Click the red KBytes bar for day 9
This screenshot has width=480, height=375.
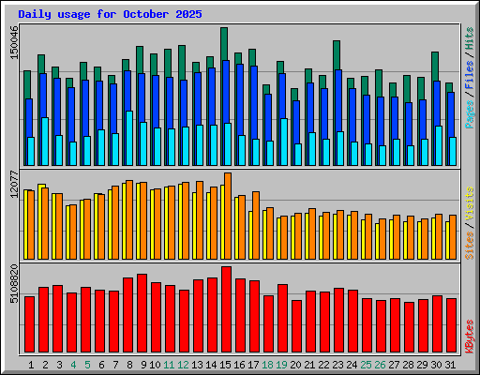pyautogui.click(x=142, y=313)
